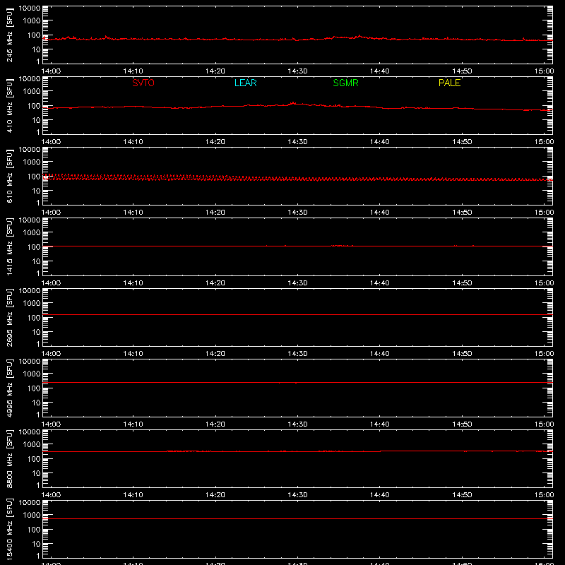565x565 pixels.
Task: Select the 610 MHz [SFU] axis title
Action: (x=10, y=177)
